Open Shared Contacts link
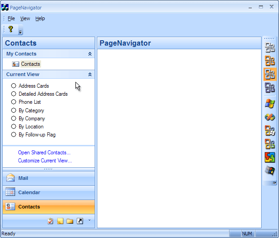 pos(44,153)
